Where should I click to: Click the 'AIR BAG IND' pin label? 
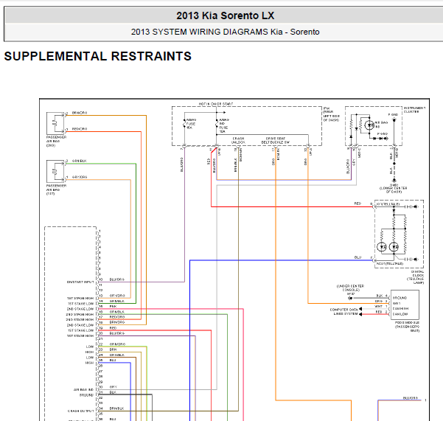(x=83, y=389)
